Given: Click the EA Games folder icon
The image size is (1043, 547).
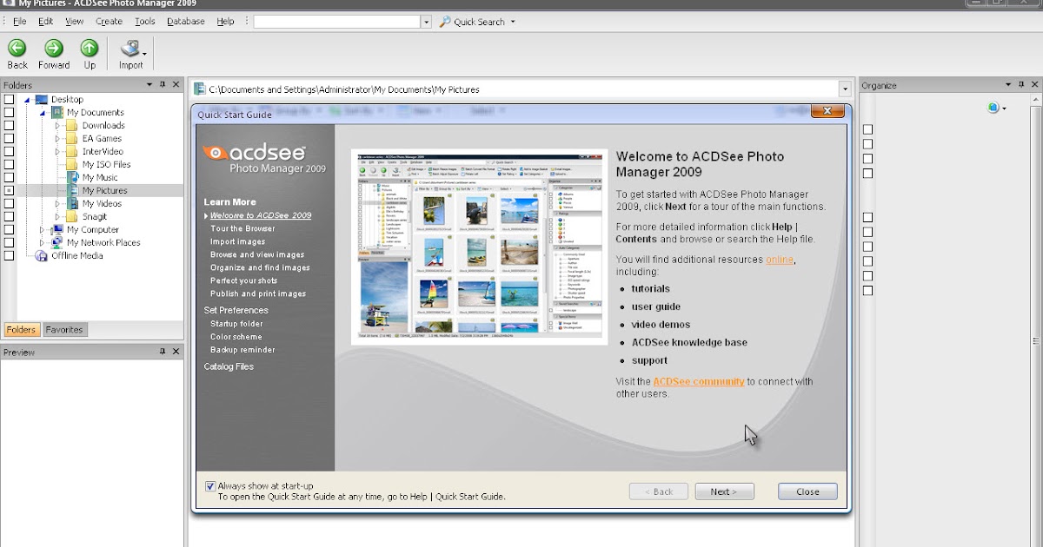Looking at the screenshot, I should tap(73, 138).
